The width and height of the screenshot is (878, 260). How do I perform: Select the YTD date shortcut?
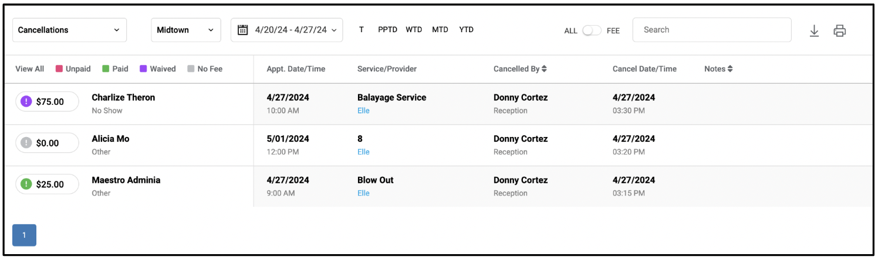[467, 30]
